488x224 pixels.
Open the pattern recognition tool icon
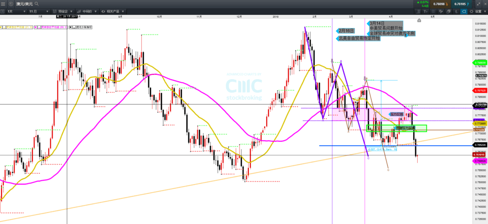click(x=441, y=11)
